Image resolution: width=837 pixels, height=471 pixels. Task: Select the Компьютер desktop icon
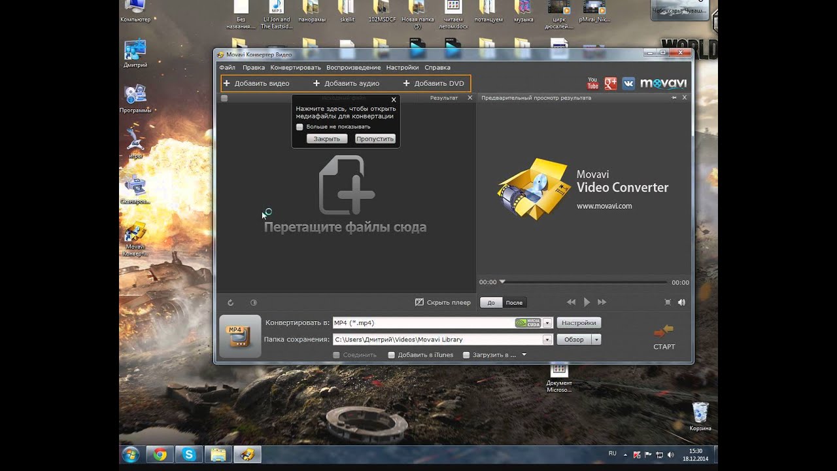coord(135,12)
